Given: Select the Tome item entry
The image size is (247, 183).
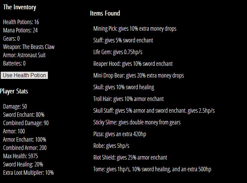Looking at the screenshot, I should click(152, 169).
